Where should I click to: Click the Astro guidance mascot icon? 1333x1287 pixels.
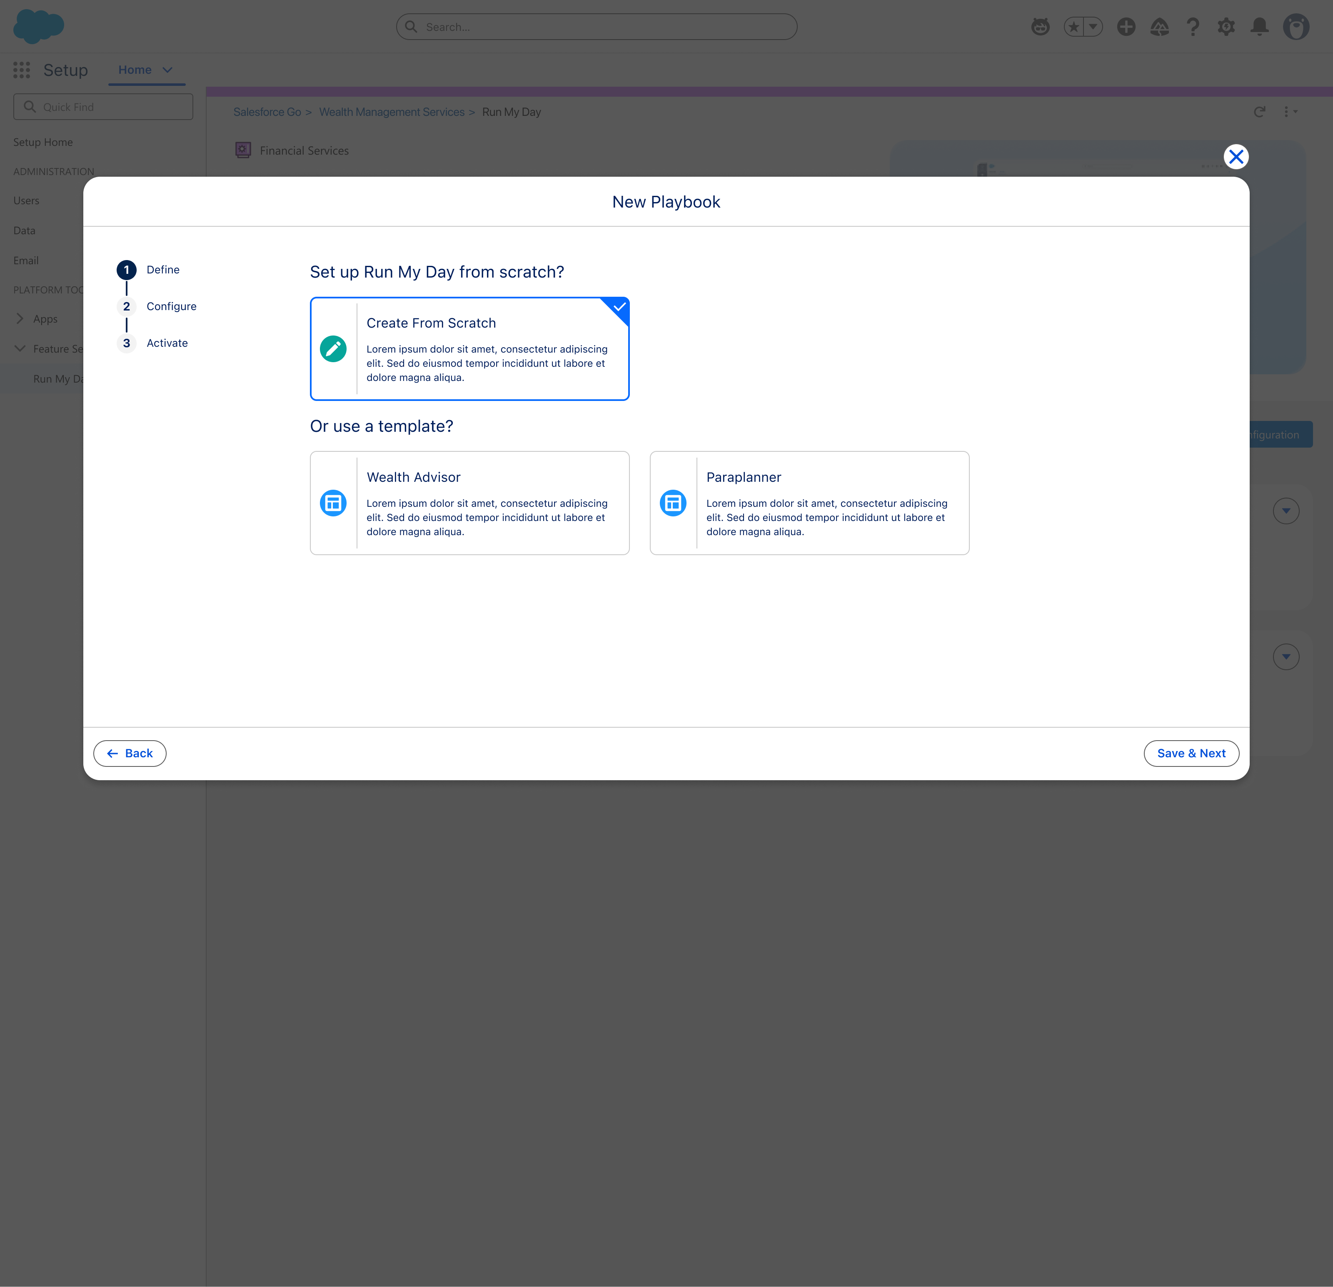coord(1040,27)
